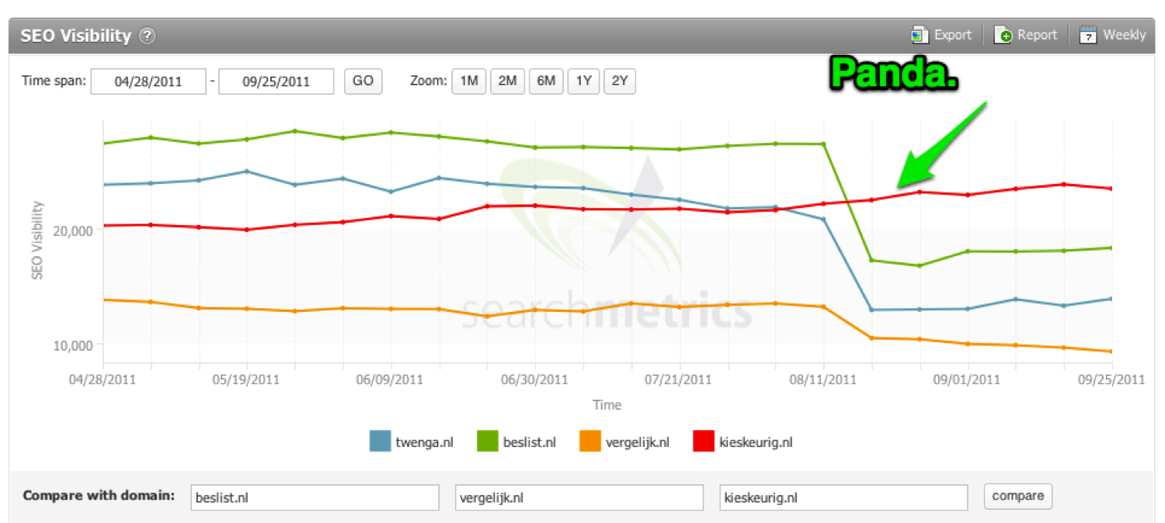Click the Export icon
Viewport: 1165px width, 523px height.
(920, 35)
